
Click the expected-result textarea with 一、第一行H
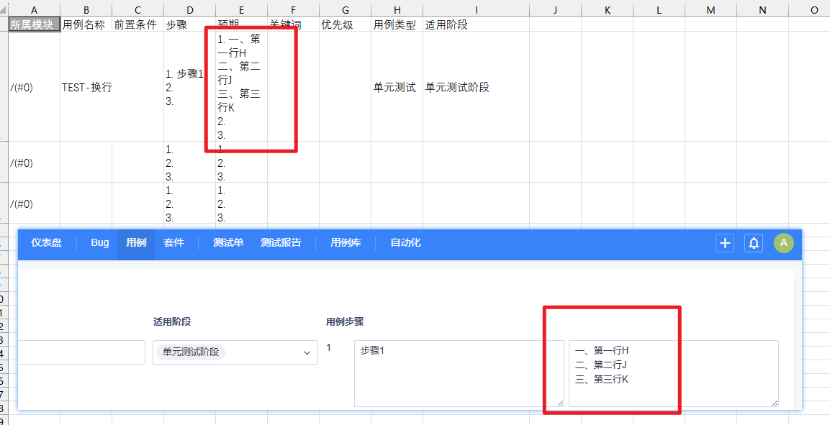tap(673, 373)
